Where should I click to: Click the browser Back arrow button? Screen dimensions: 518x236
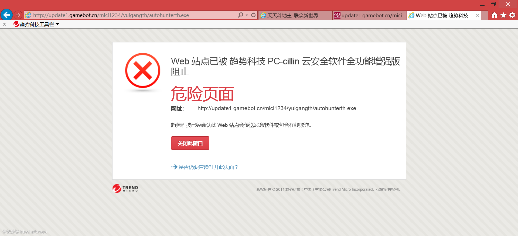click(6, 15)
